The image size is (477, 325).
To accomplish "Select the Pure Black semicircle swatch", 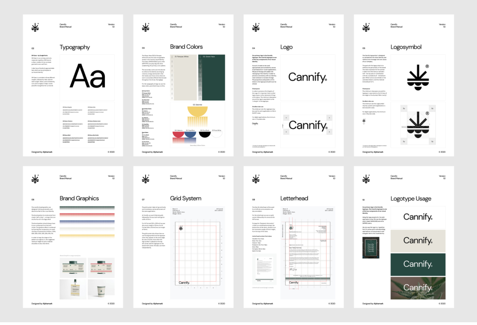I will click(x=205, y=134).
